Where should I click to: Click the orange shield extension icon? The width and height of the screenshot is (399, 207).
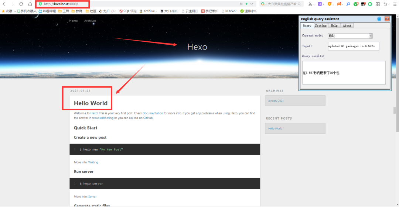329,4
